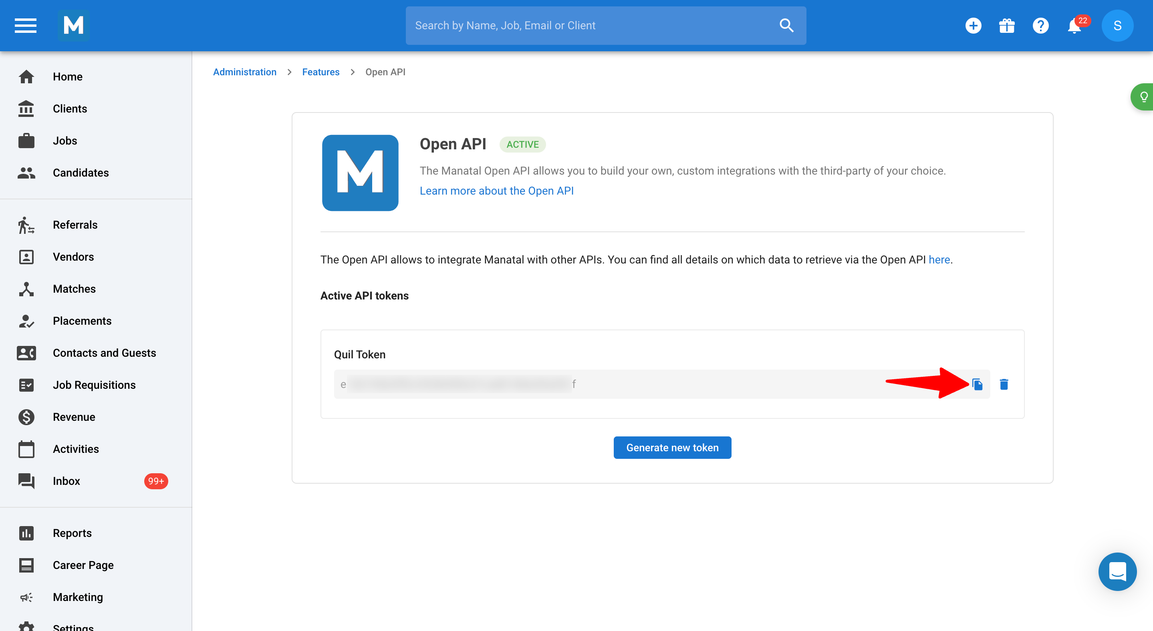The image size is (1153, 631).
Task: Click the Placements person-check icon
Action: click(x=26, y=321)
